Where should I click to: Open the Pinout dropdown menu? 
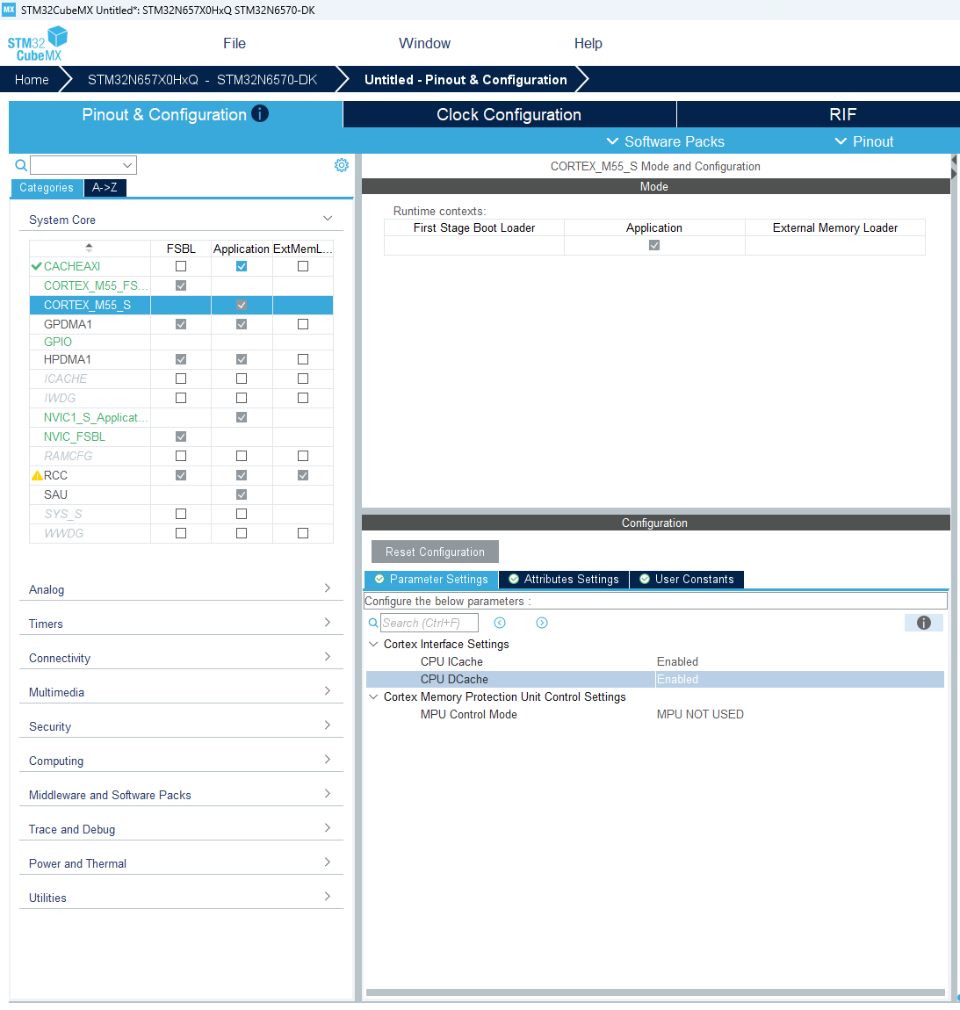(864, 141)
